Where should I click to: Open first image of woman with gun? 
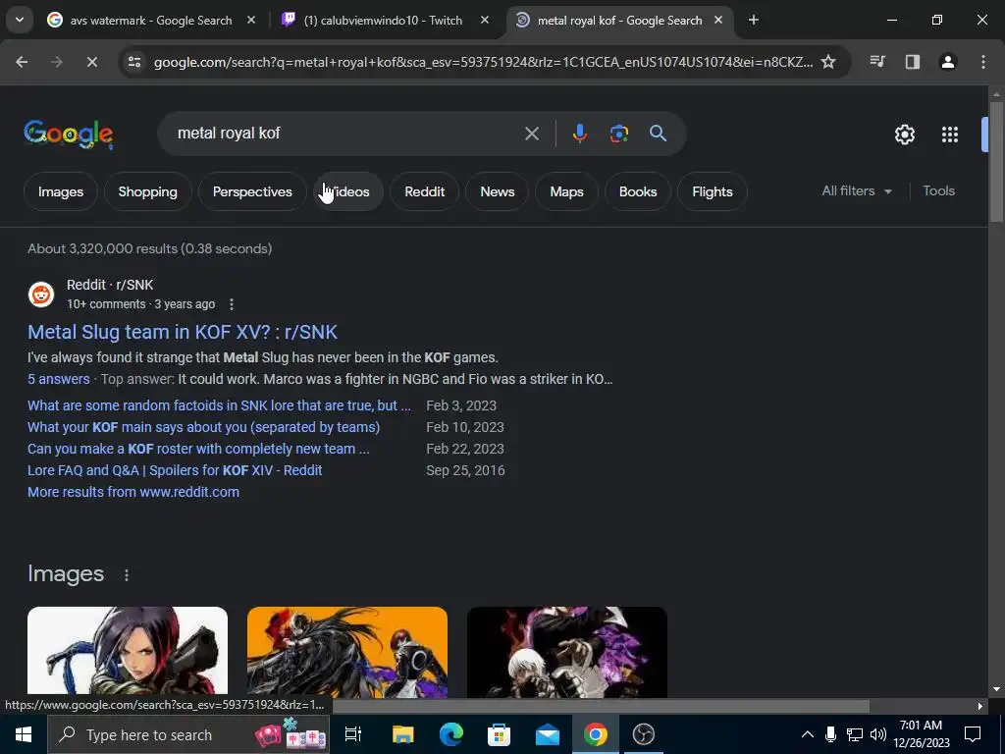[x=128, y=652]
